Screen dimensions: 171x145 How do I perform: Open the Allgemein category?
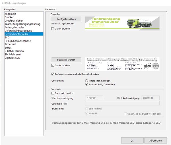[11, 13]
